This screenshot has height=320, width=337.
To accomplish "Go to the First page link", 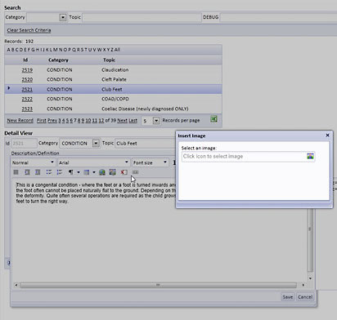I will point(42,120).
